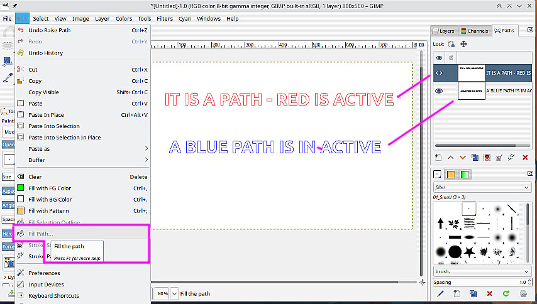The width and height of the screenshot is (537, 304).
Task: Choose Undo Raise Path
Action: click(83, 30)
